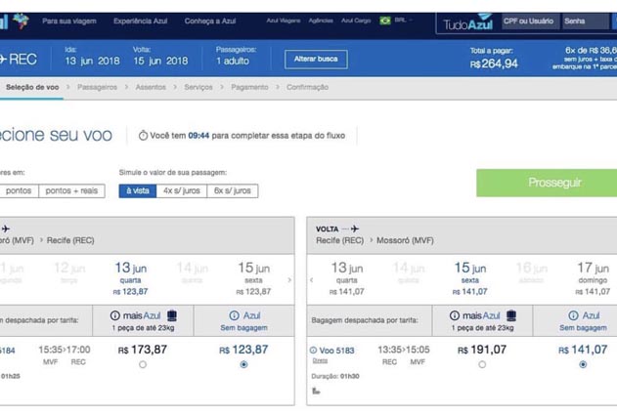Click the CPF ou Usuário field
Image resolution: width=617 pixels, height=415 pixels.
pyautogui.click(x=531, y=21)
